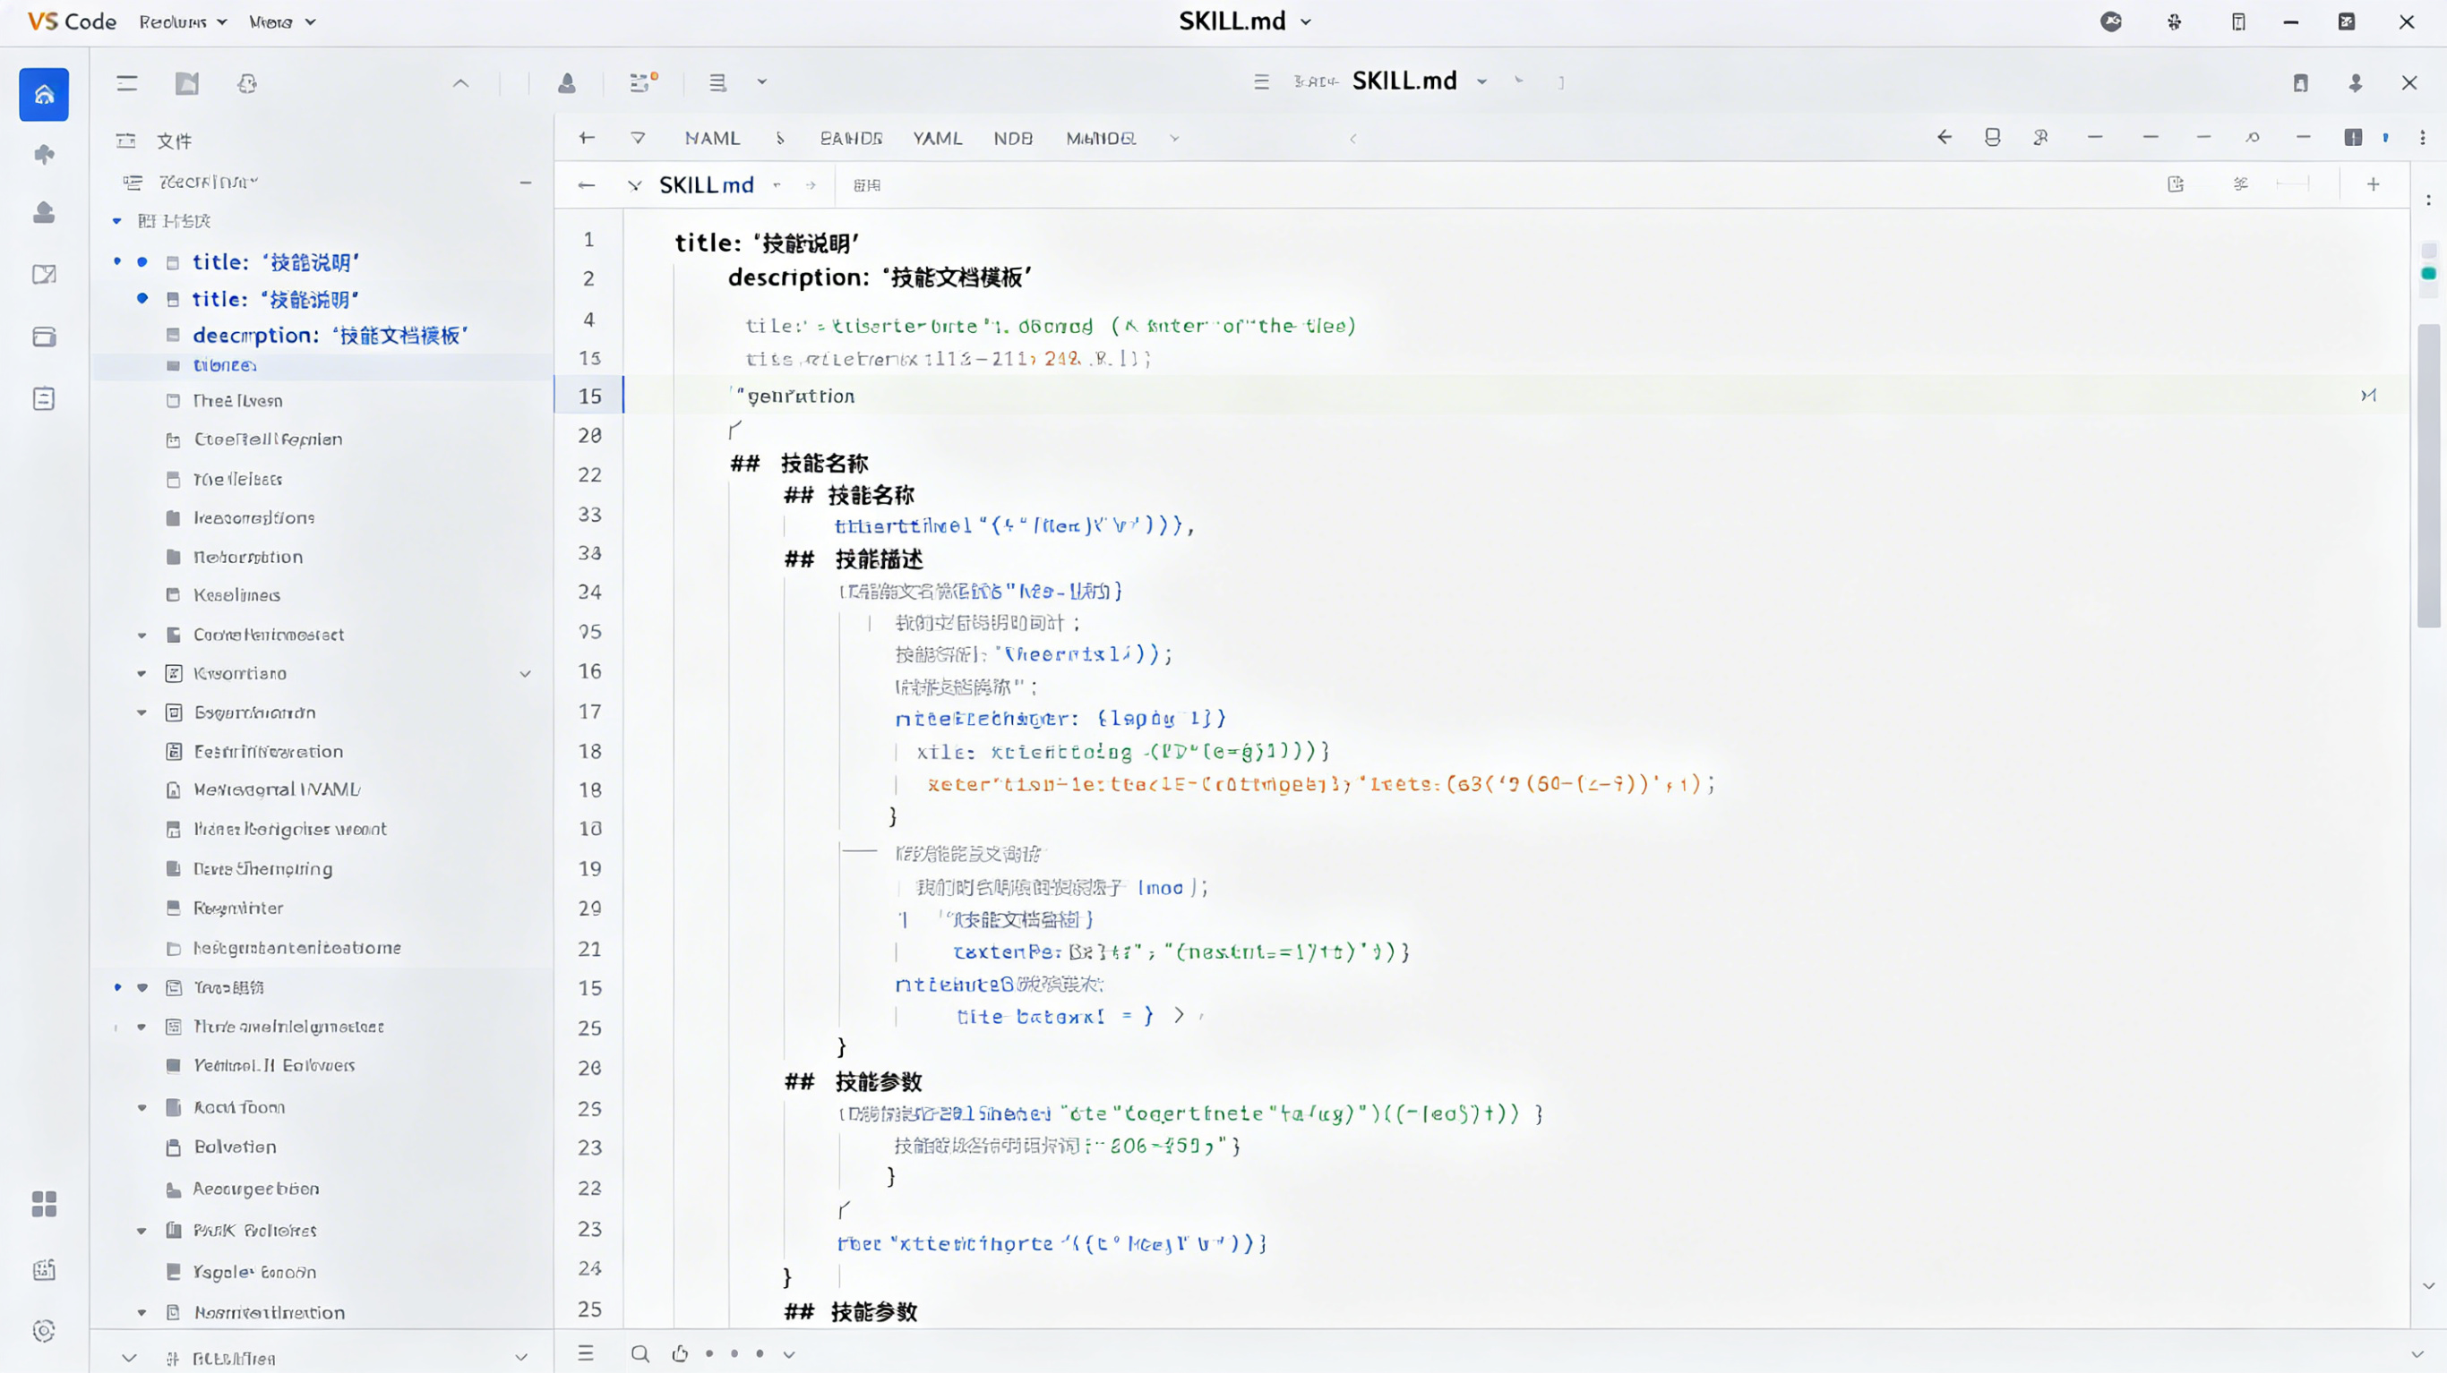Screen dimensions: 2447x1373
Task: Open the tab overflow chevron after MiHOD
Action: (x=1175, y=139)
